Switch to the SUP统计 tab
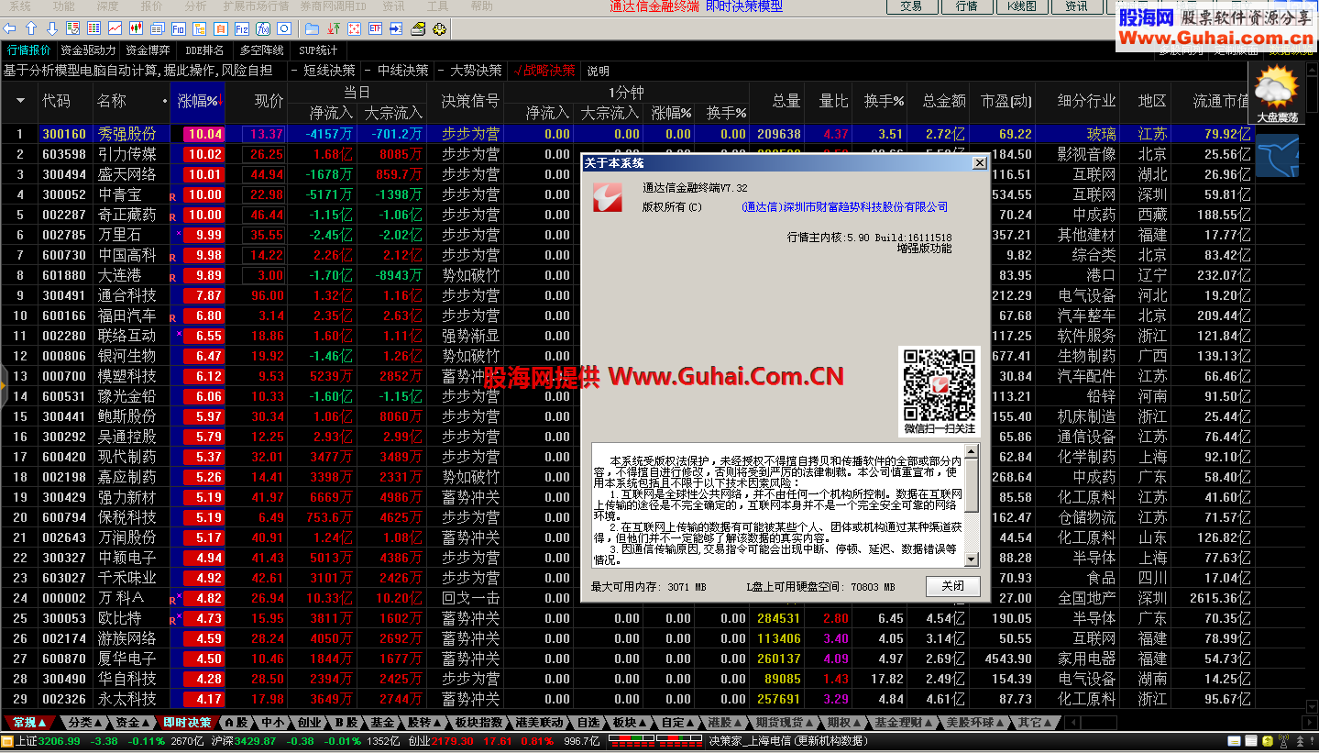Viewport: 1319px width, 753px height. point(318,50)
